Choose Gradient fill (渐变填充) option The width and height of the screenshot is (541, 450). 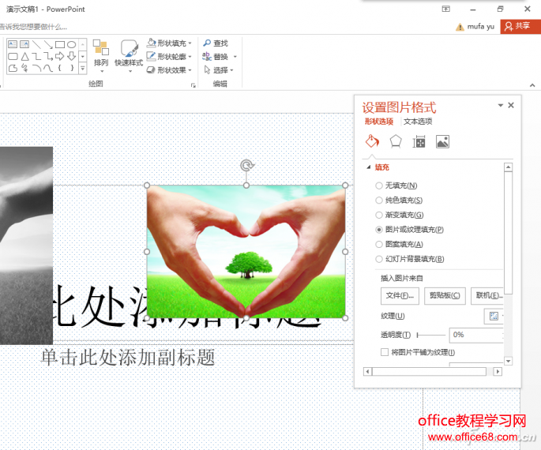[x=379, y=215]
